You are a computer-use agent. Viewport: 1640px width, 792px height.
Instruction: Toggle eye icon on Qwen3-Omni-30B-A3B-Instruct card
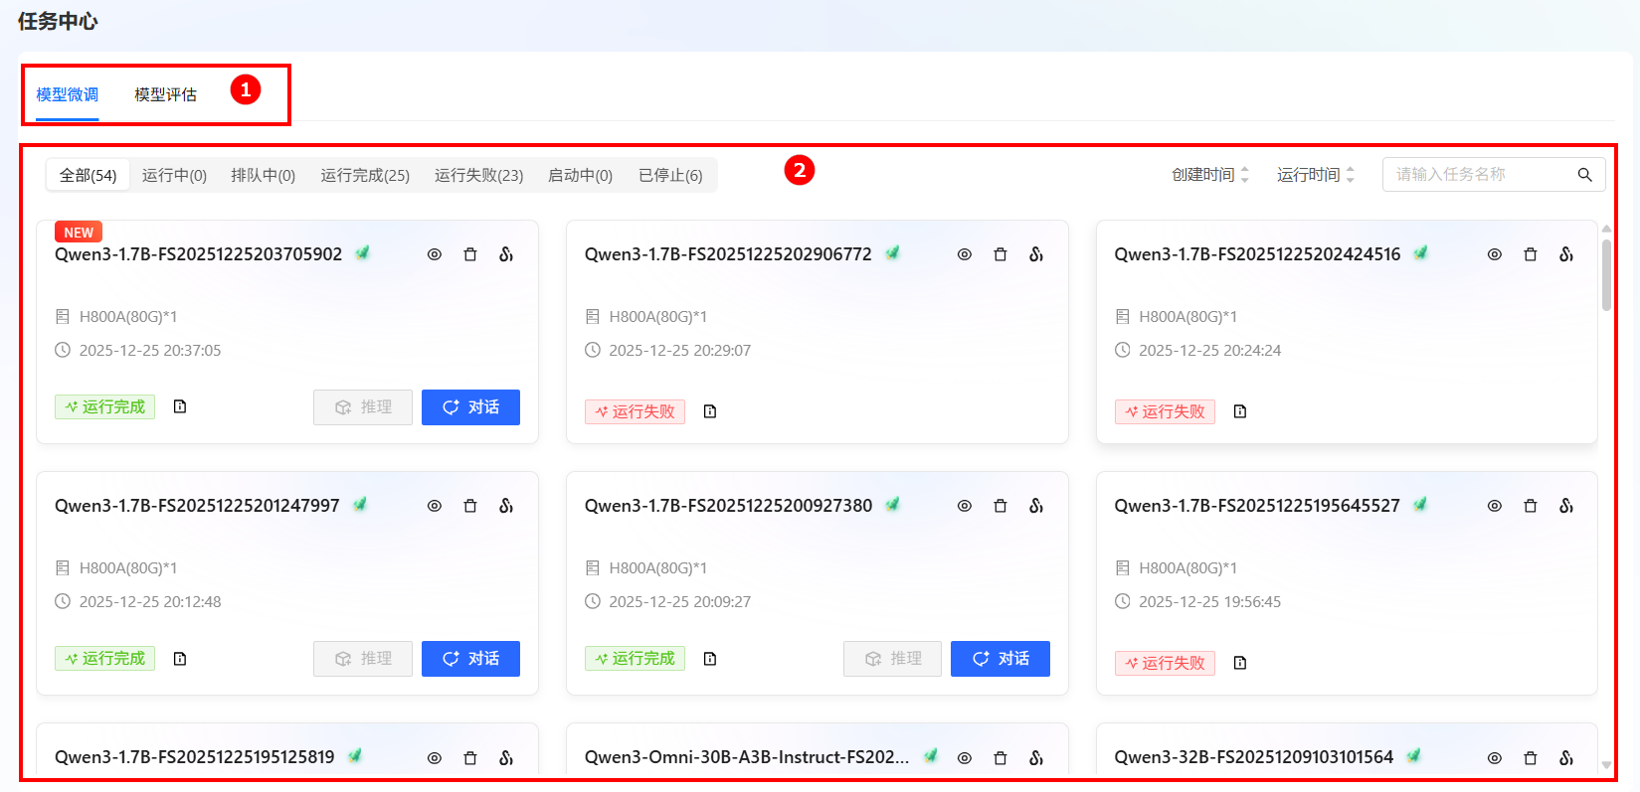[x=965, y=758]
